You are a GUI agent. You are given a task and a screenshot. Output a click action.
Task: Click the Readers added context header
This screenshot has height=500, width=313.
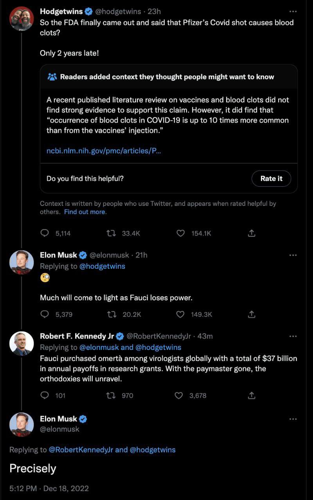[167, 77]
